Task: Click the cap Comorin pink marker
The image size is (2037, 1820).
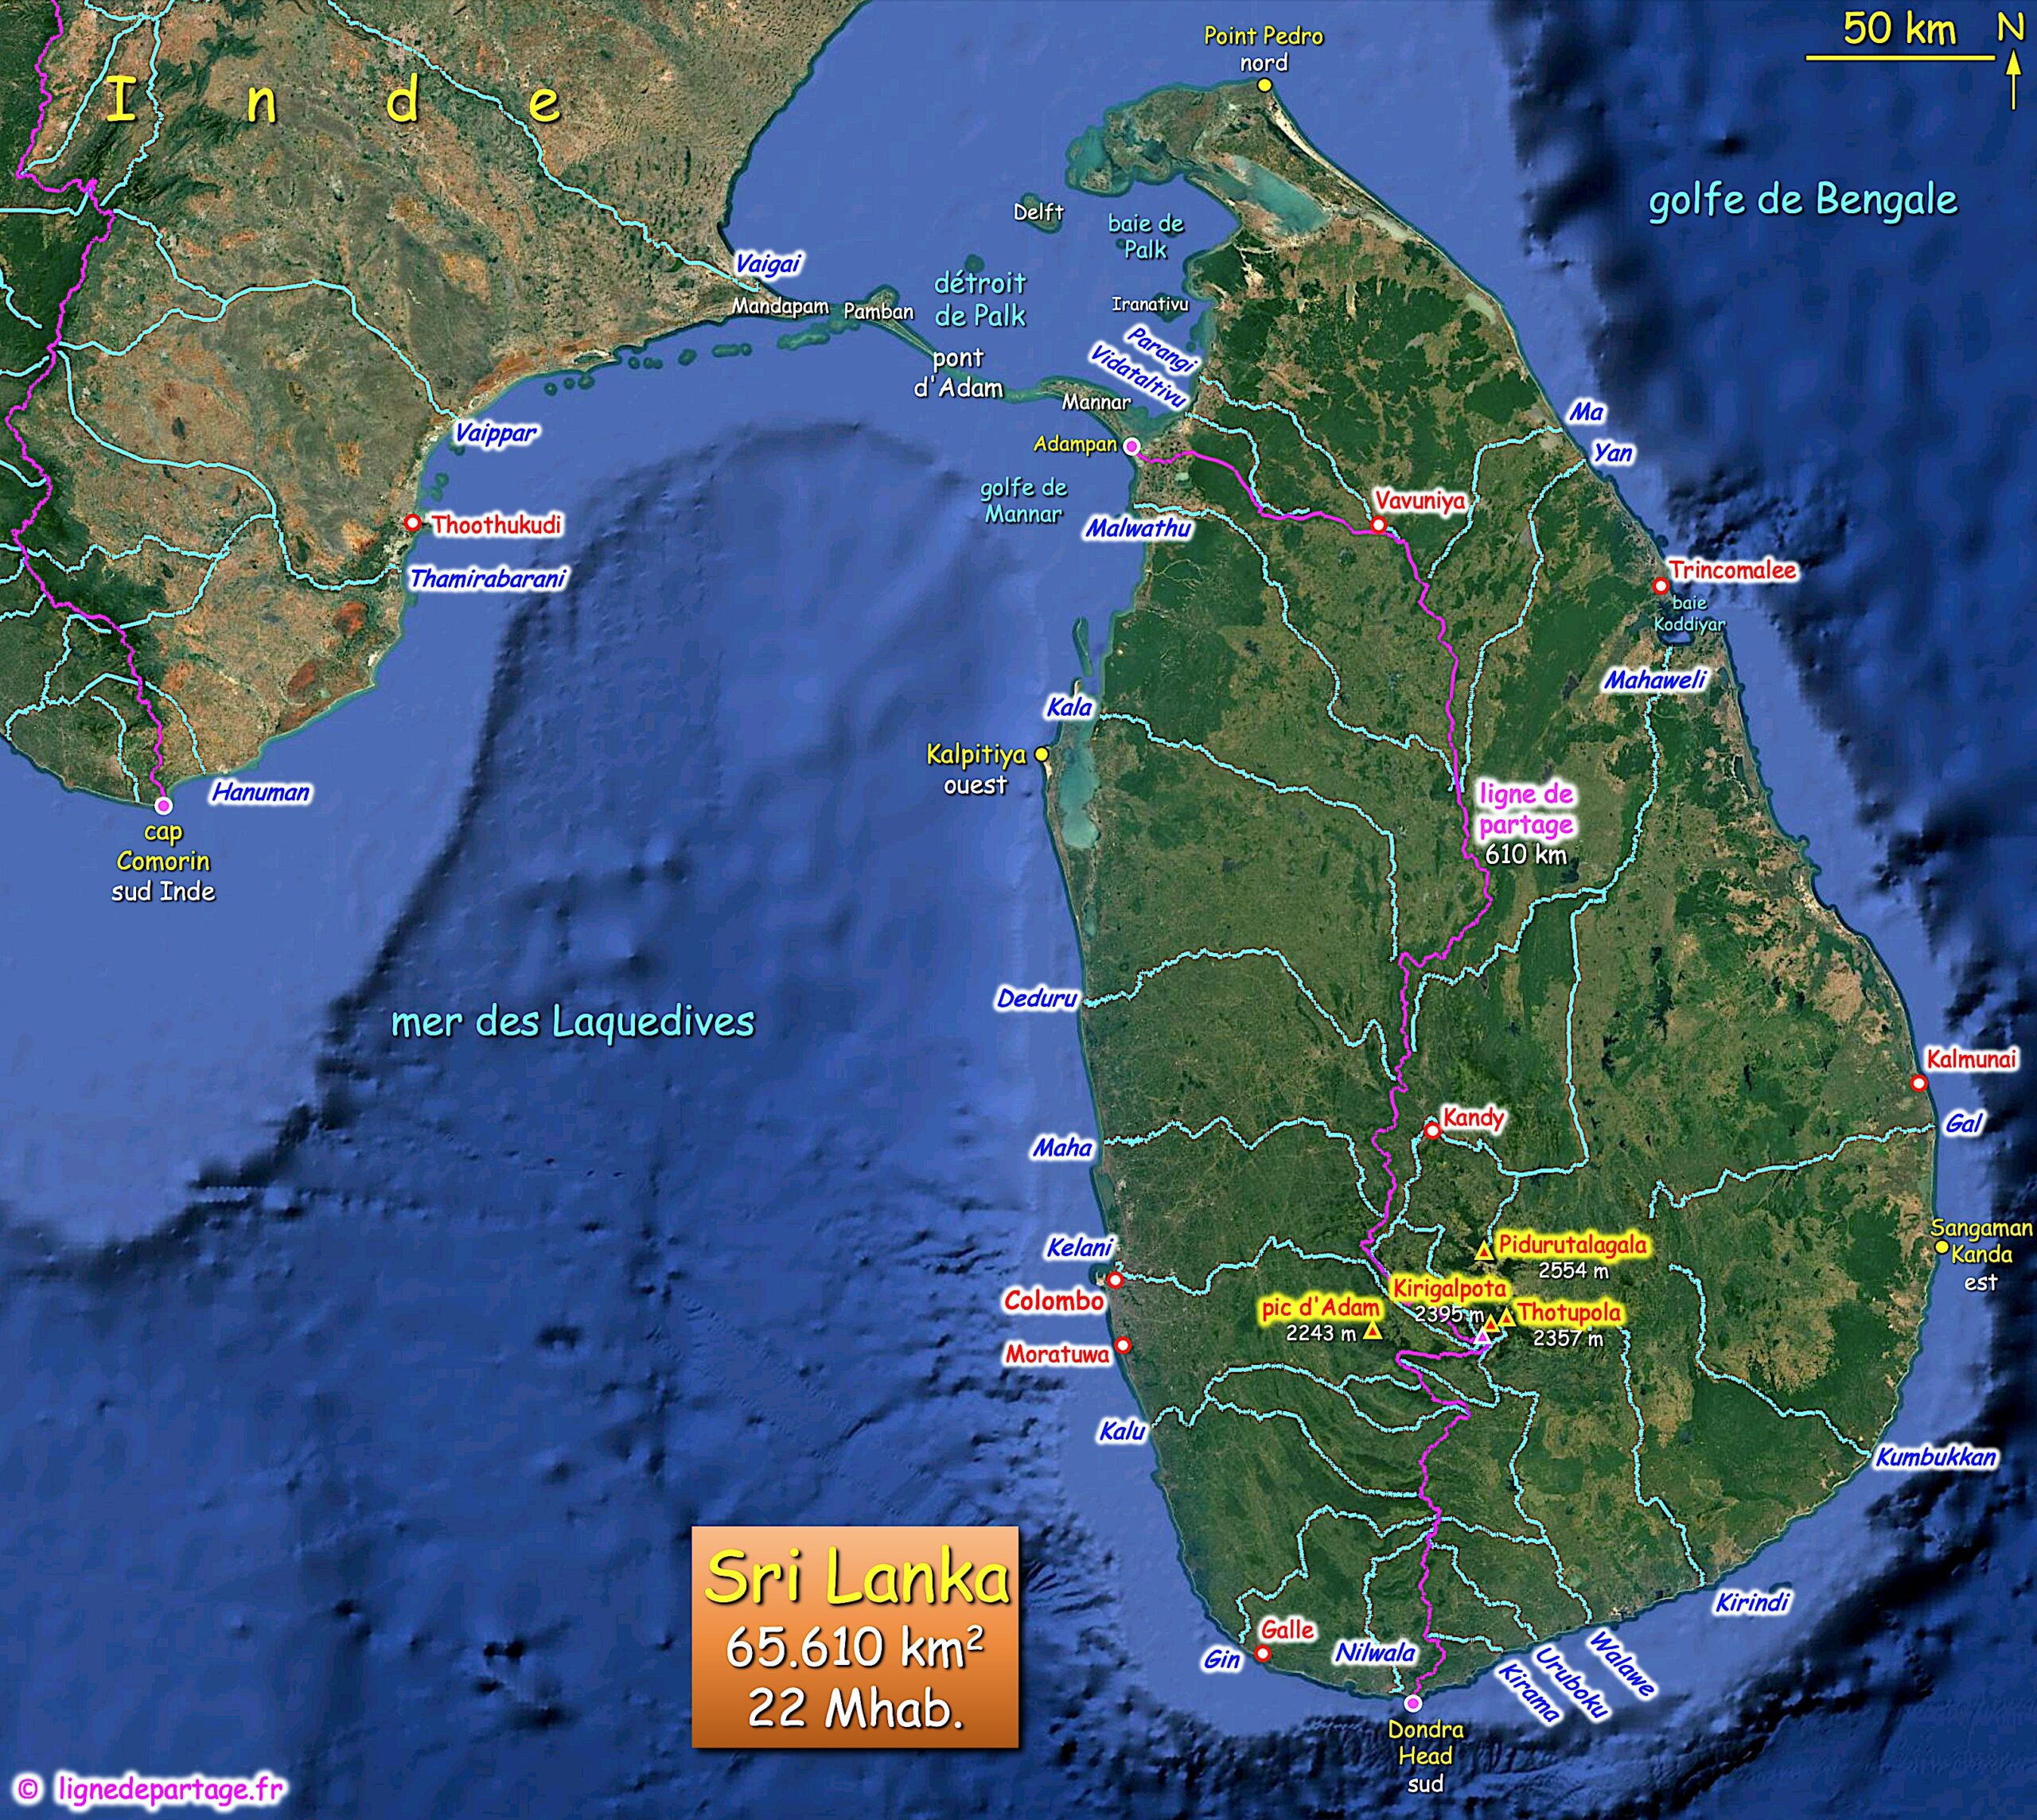Action: 163,806
